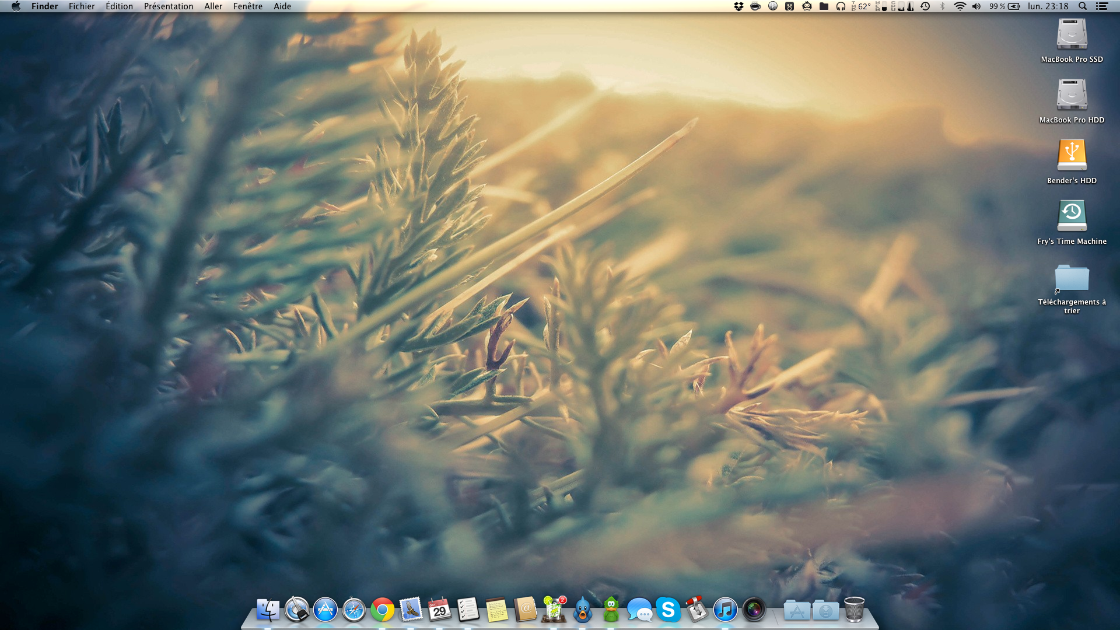
Task: Open the Trash in the Dock
Action: click(x=854, y=610)
